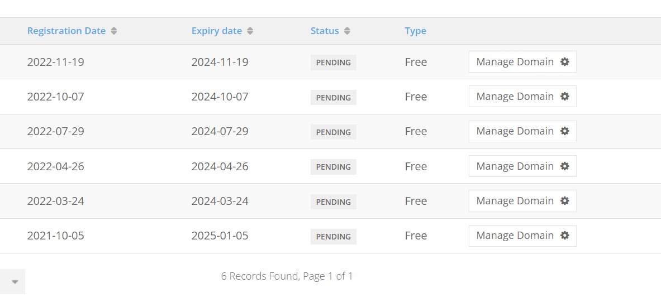Manage Domain registered 2022-11-19
The width and height of the screenshot is (661, 307).
click(522, 62)
